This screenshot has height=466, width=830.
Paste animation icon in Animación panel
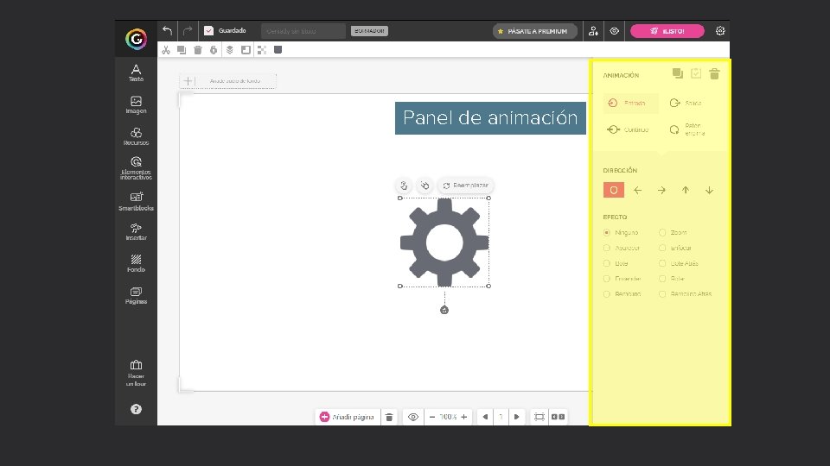pos(696,73)
